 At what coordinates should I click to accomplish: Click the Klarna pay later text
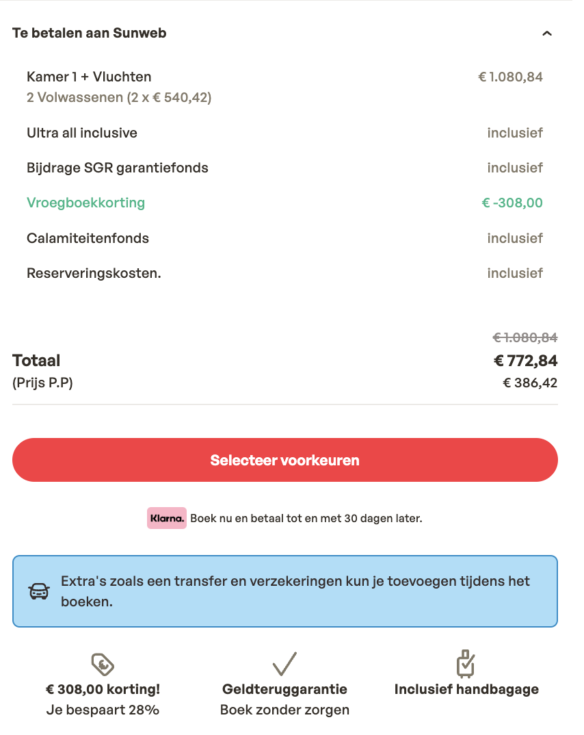point(306,518)
